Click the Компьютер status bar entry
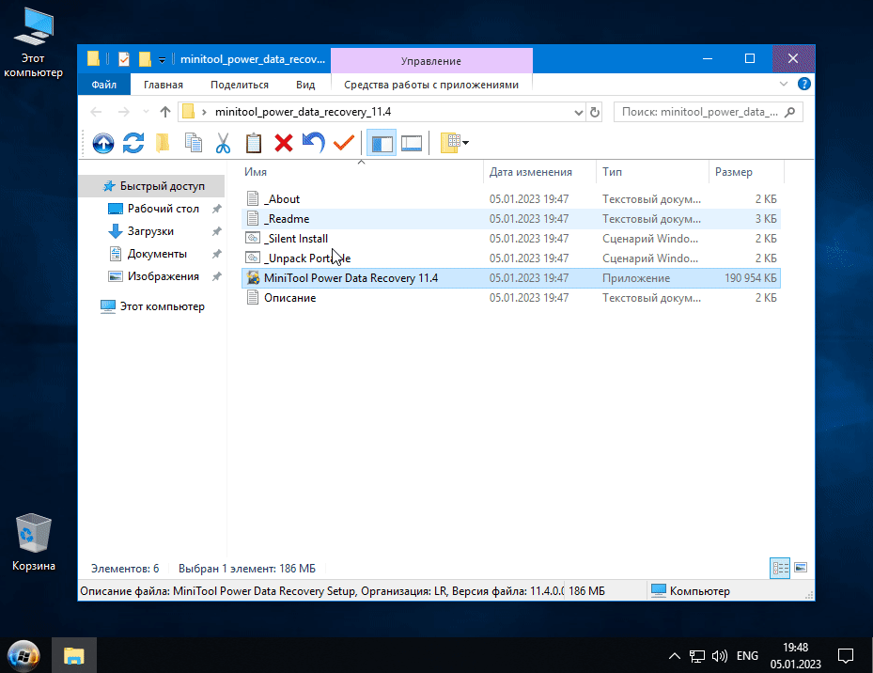The width and height of the screenshot is (873, 673). tap(691, 591)
